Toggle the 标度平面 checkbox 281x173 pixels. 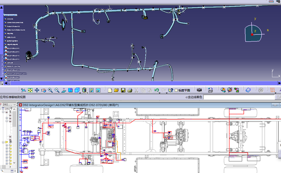point(176,90)
